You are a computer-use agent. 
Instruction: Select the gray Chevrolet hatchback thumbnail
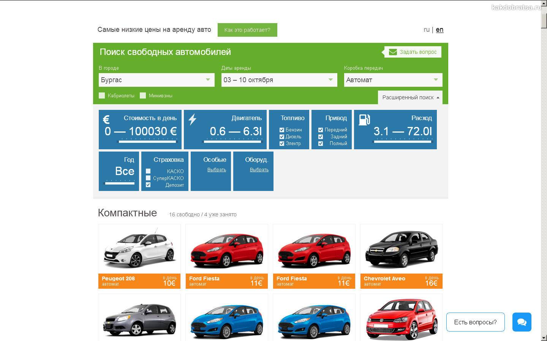pyautogui.click(x=139, y=320)
